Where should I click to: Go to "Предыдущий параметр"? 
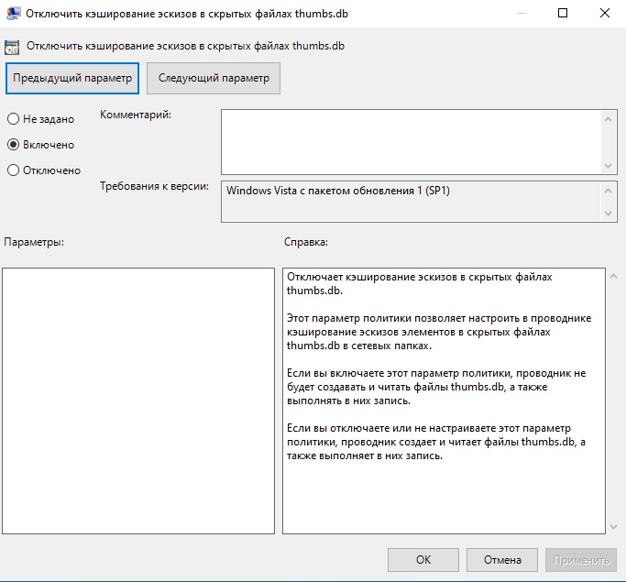72,78
